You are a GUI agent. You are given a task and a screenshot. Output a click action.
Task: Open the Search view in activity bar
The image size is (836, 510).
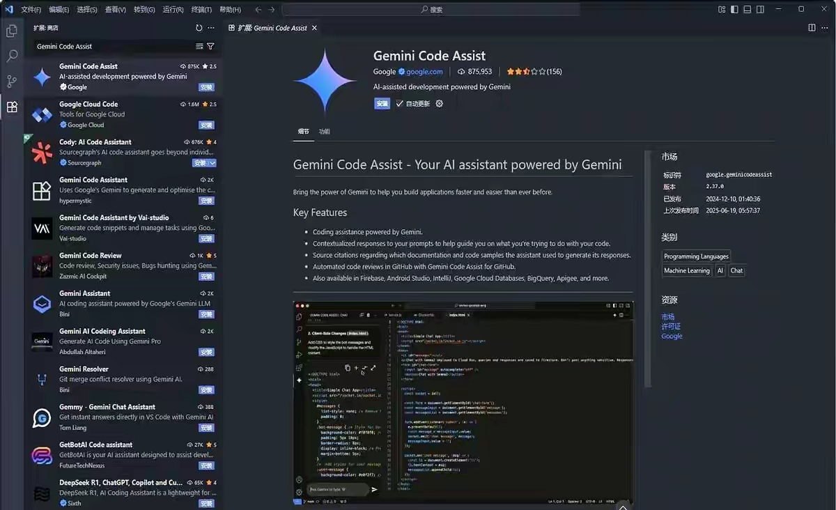coord(12,56)
